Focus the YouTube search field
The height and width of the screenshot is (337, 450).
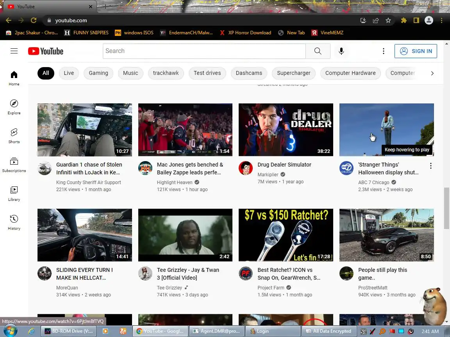coord(204,51)
